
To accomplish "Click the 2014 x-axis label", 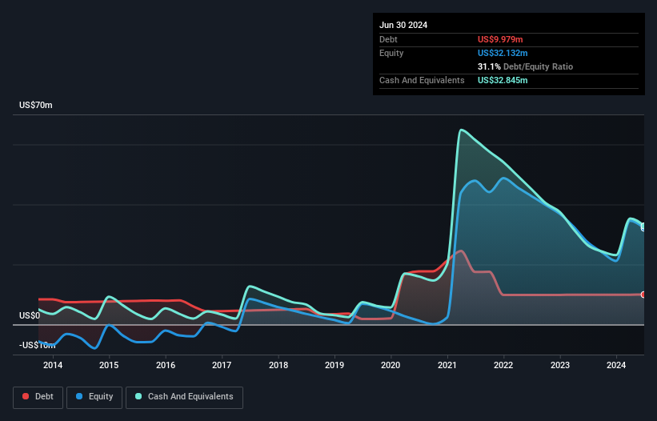I will (x=53, y=365).
